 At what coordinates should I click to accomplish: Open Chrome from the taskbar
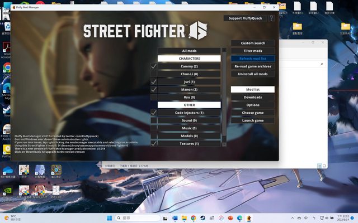(193, 217)
